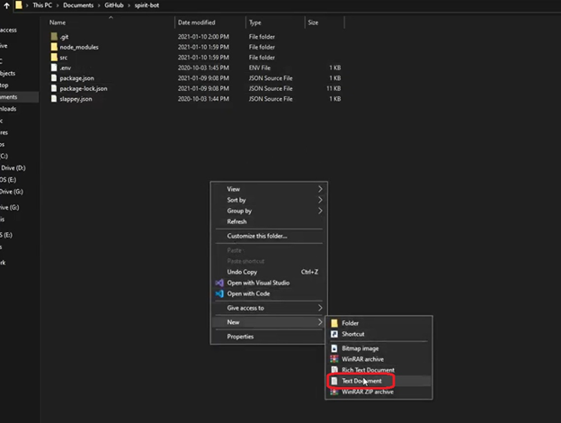Expand the New submenu arrow
Image resolution: width=561 pixels, height=423 pixels.
pyautogui.click(x=320, y=322)
